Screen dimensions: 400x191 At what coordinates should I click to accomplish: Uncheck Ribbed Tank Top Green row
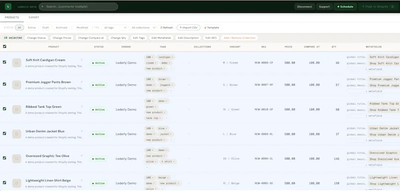pos(4,109)
